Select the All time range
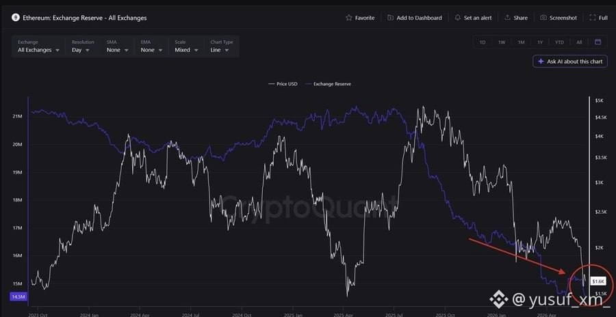This screenshot has height=317, width=616. coord(579,42)
